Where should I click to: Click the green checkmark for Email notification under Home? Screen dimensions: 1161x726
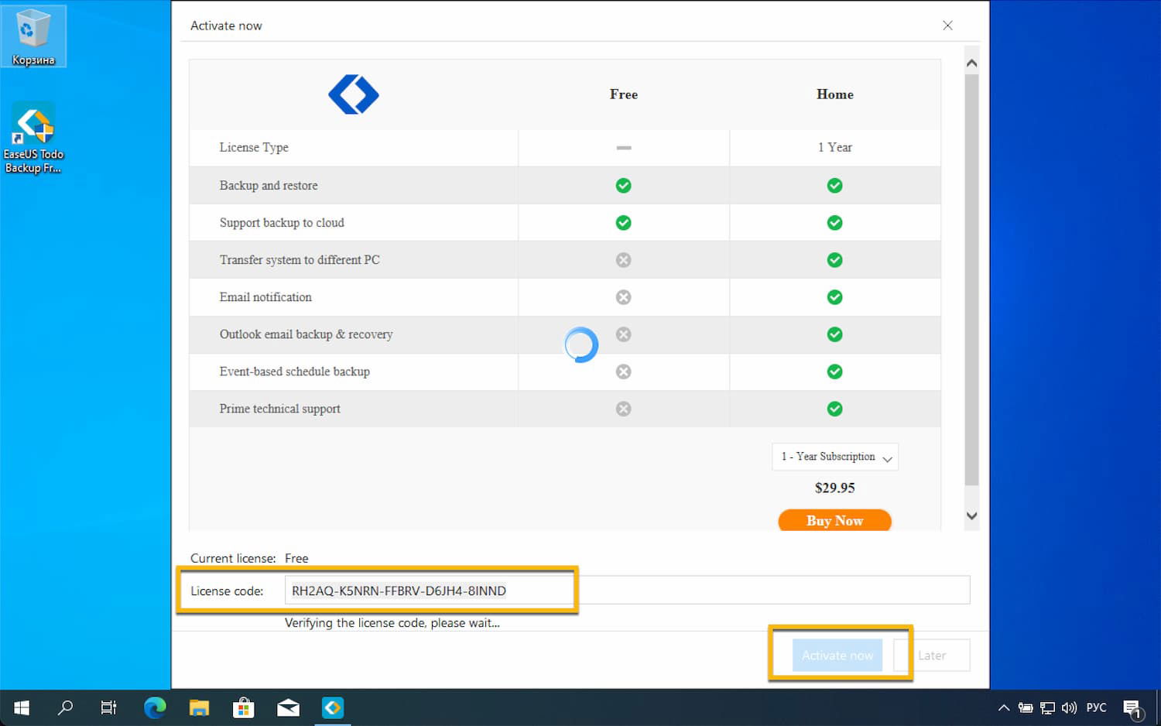point(834,296)
